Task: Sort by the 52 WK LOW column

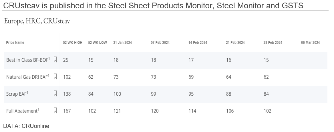Action: [97, 43]
